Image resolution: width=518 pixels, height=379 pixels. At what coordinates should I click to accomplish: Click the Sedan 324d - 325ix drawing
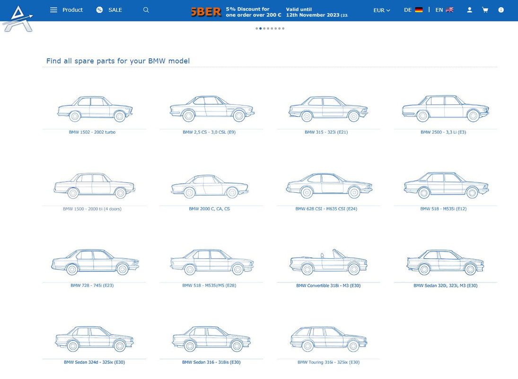pyautogui.click(x=95, y=339)
